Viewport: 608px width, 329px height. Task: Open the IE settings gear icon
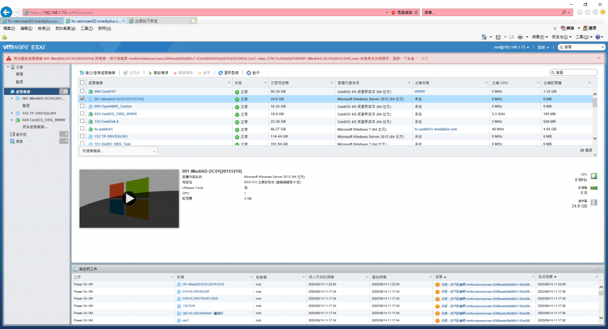[595, 12]
